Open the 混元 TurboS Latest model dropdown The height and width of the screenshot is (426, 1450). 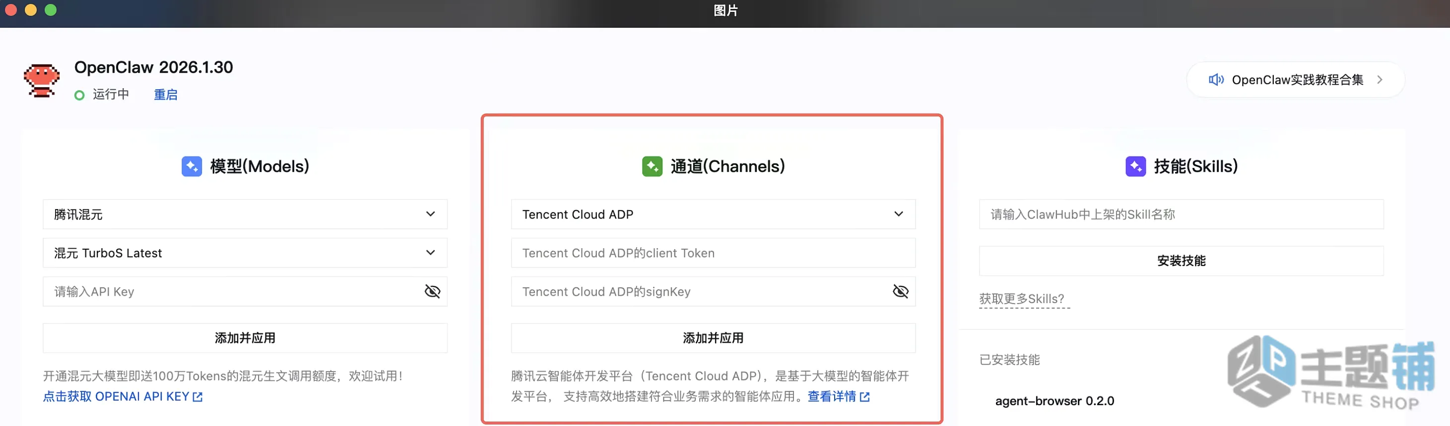(x=245, y=253)
